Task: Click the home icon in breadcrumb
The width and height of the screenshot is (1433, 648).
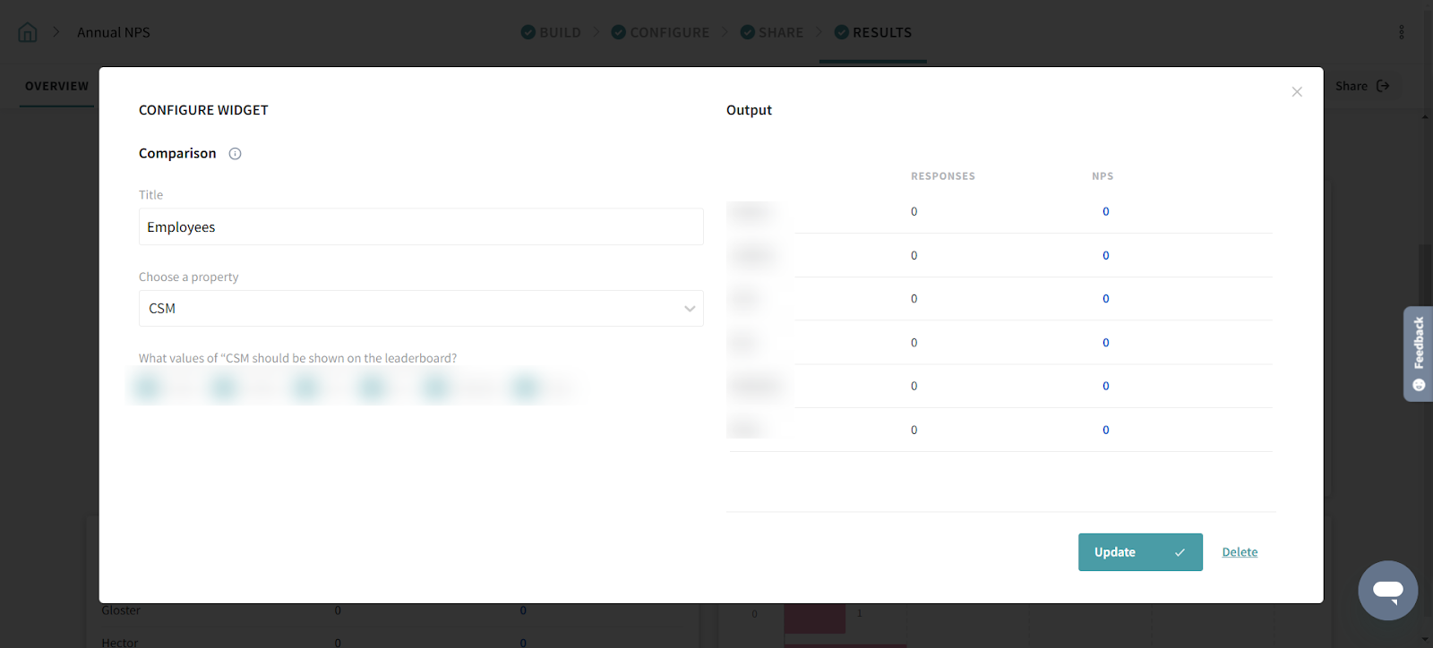Action: coord(28,32)
